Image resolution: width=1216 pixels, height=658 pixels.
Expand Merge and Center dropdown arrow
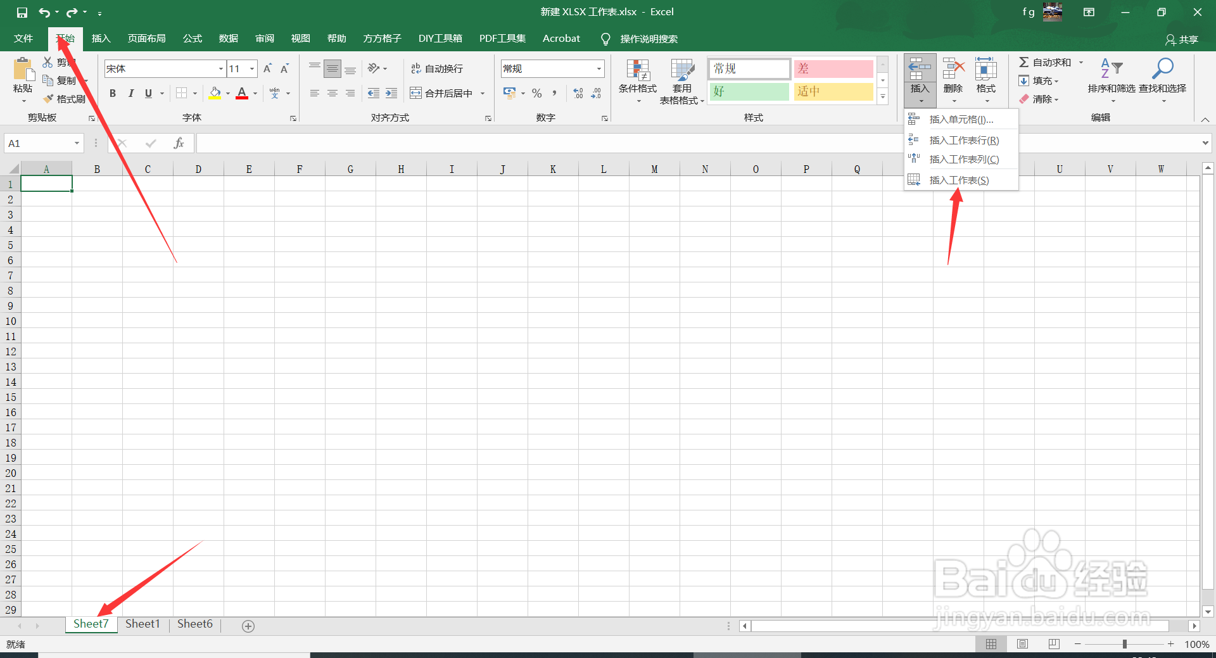(483, 93)
